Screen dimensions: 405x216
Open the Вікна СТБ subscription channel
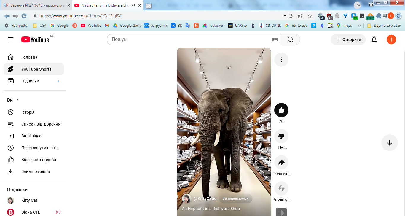pos(34,212)
